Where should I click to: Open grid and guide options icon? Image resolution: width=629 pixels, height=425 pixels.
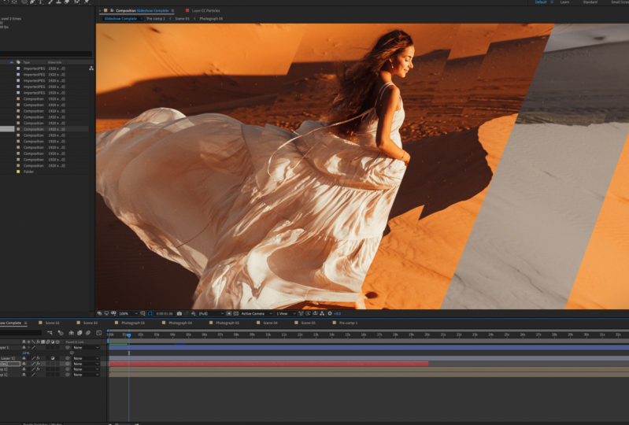[x=142, y=313]
